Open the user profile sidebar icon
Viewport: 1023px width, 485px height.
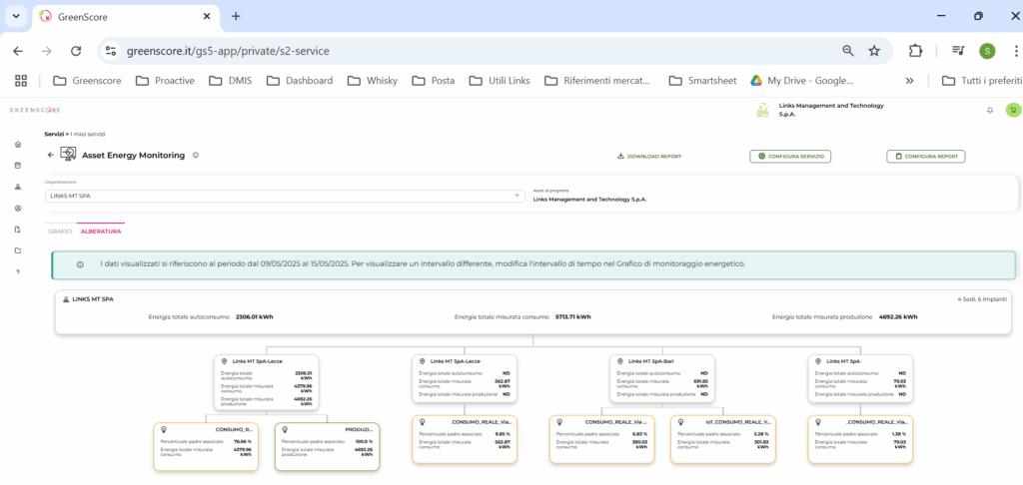[x=18, y=187]
